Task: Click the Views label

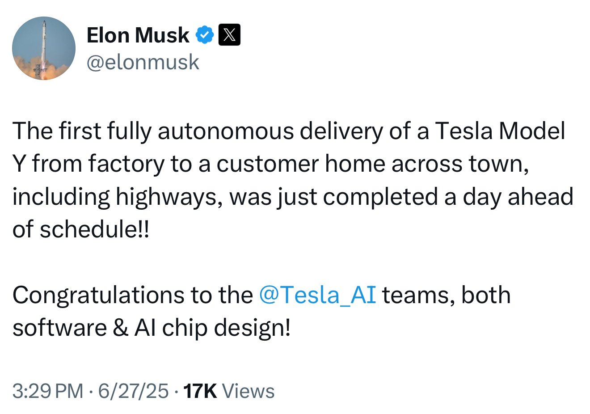Action: [x=248, y=391]
